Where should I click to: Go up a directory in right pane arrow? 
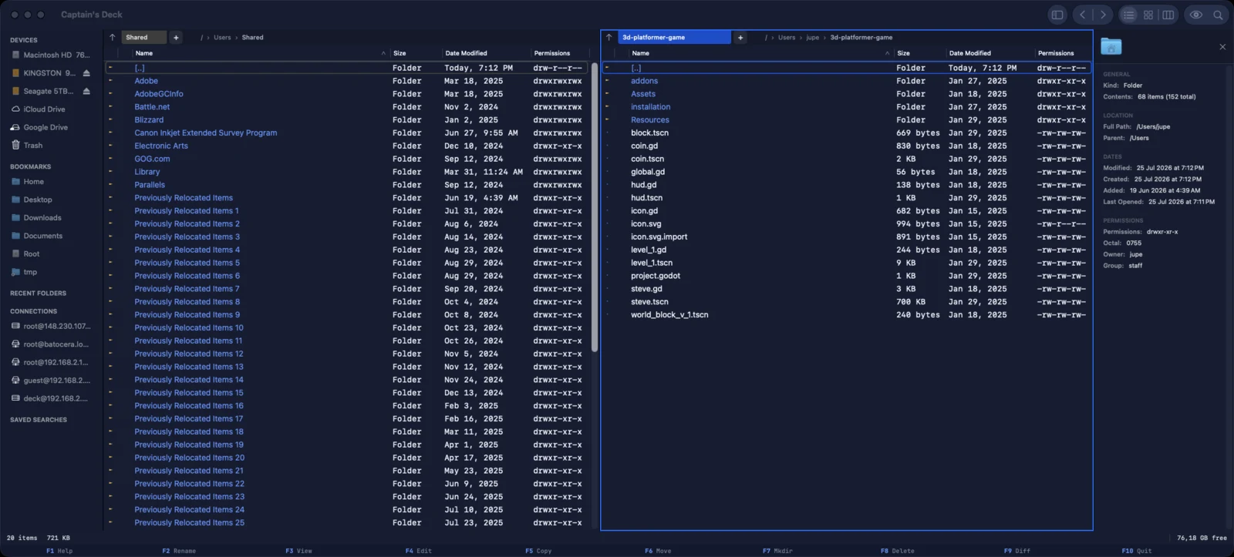click(609, 37)
